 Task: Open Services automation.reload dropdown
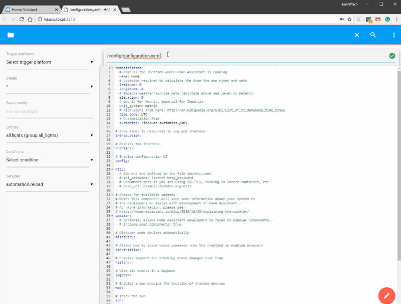[49, 184]
